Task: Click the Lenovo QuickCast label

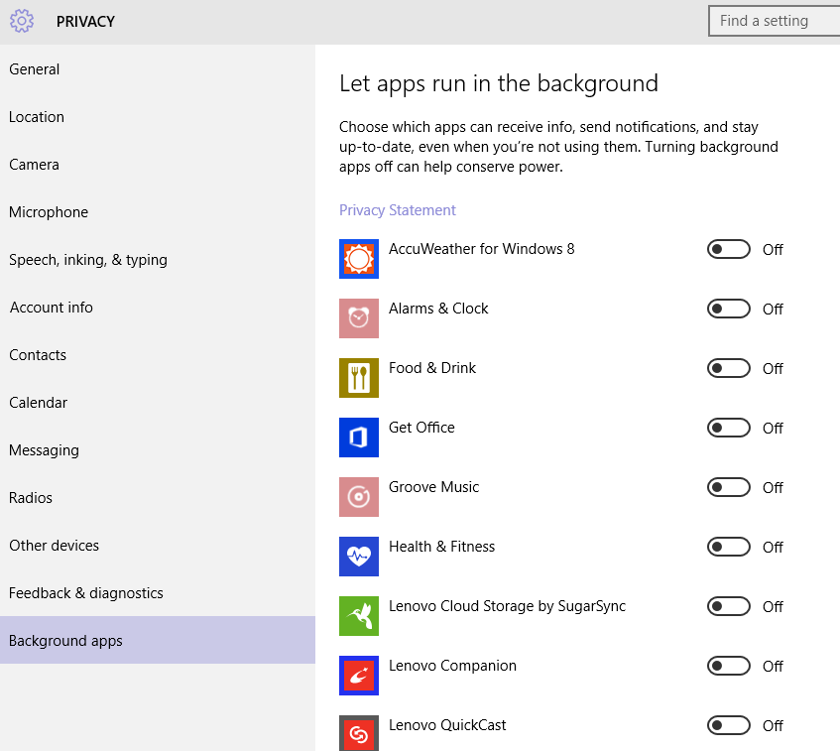Action: 447,725
